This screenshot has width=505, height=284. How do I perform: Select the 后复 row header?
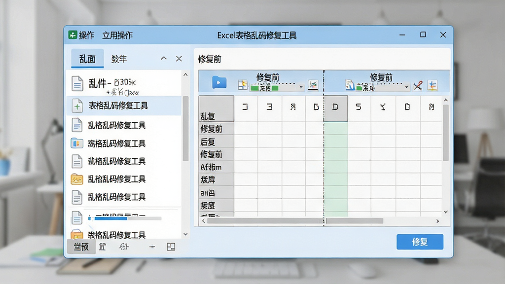pos(216,142)
